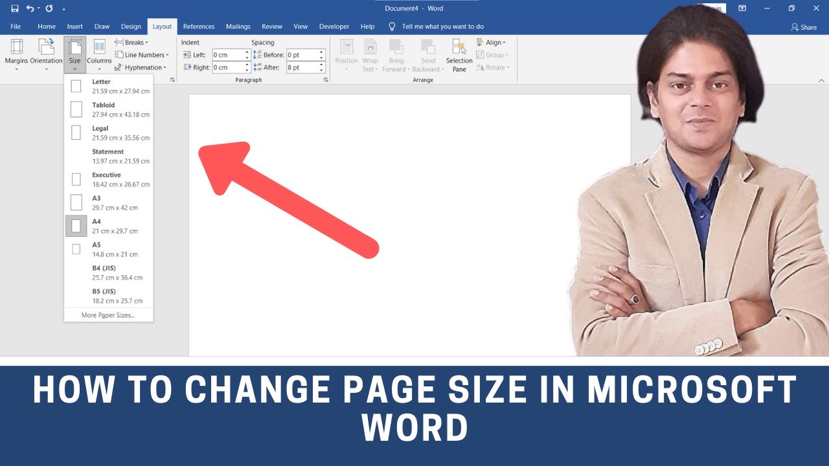Increase Spacing Before with up stepper
The image size is (829, 466).
point(322,52)
